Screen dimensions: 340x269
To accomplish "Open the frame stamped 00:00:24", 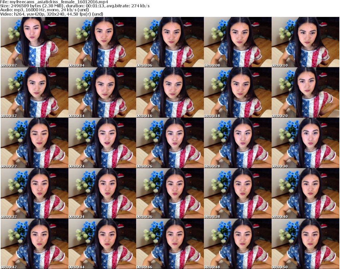I will coord(102,143).
